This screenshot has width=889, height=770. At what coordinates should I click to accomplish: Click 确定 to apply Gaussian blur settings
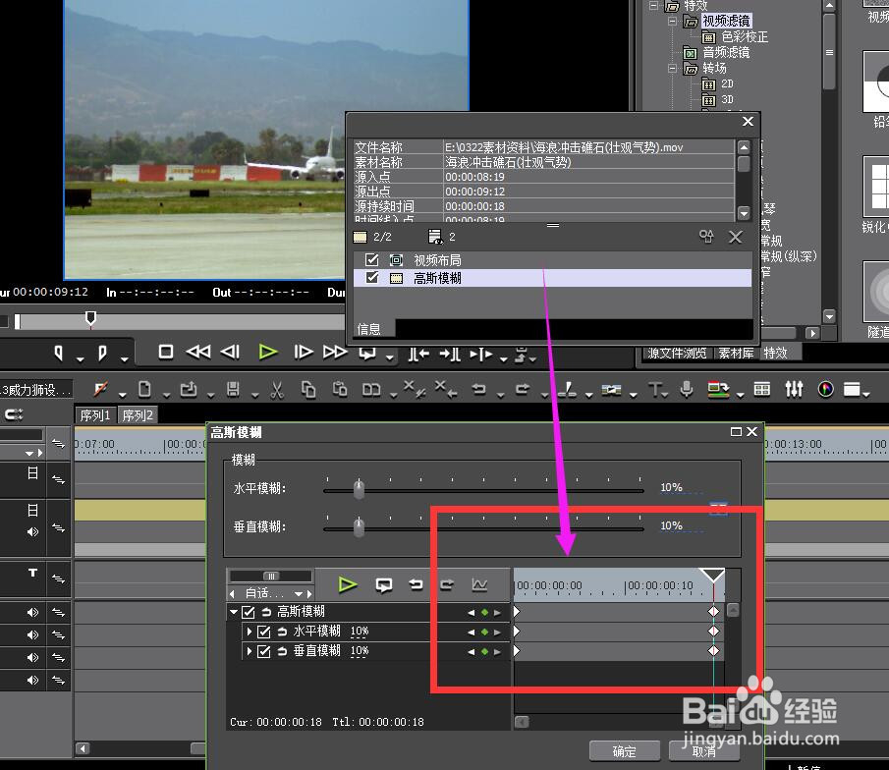[625, 750]
